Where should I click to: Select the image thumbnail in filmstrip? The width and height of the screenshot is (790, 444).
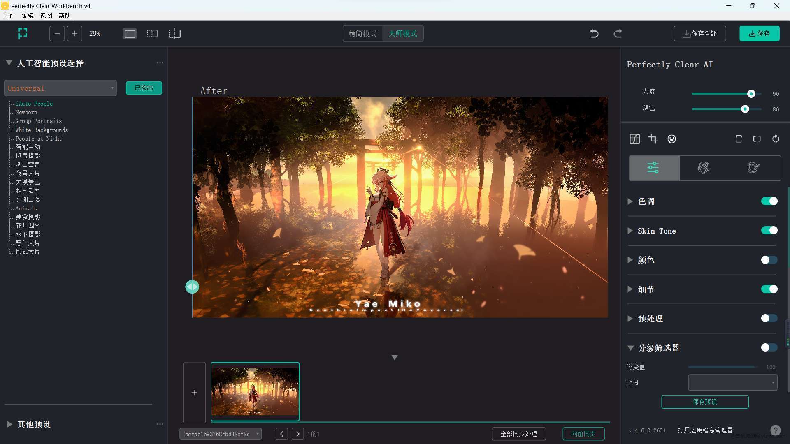(255, 392)
